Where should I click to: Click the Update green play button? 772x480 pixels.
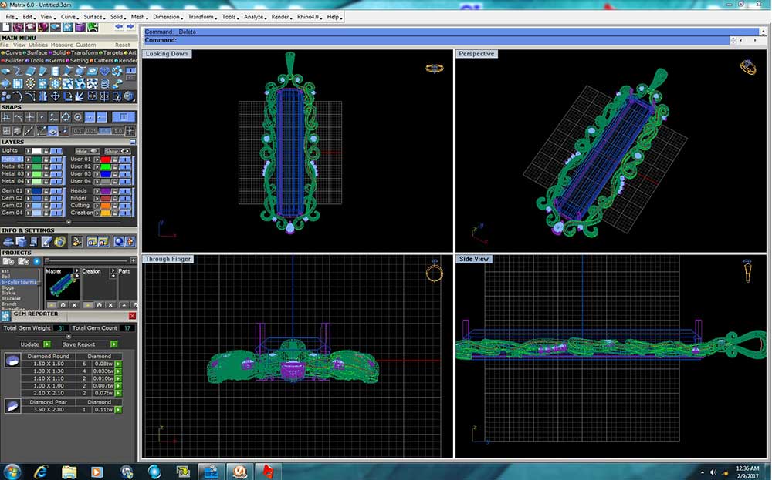click(47, 344)
